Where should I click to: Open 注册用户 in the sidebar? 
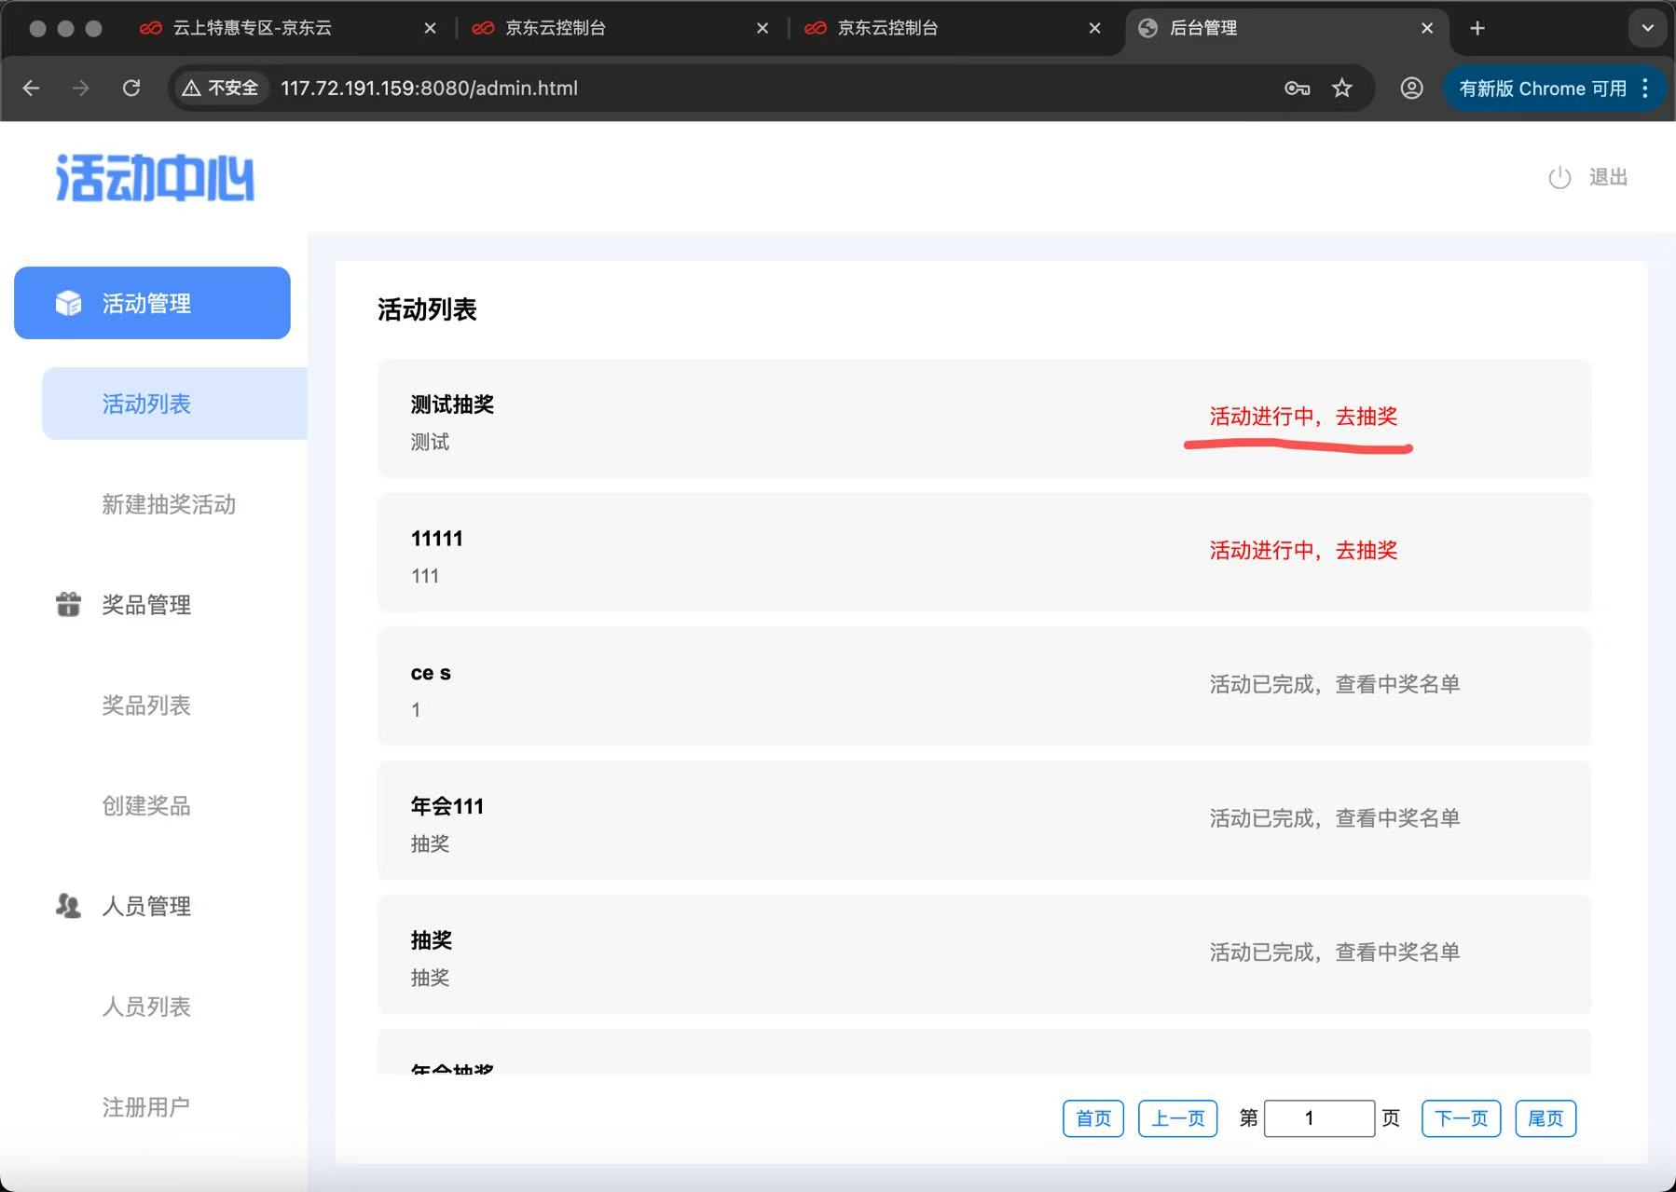coord(146,1107)
